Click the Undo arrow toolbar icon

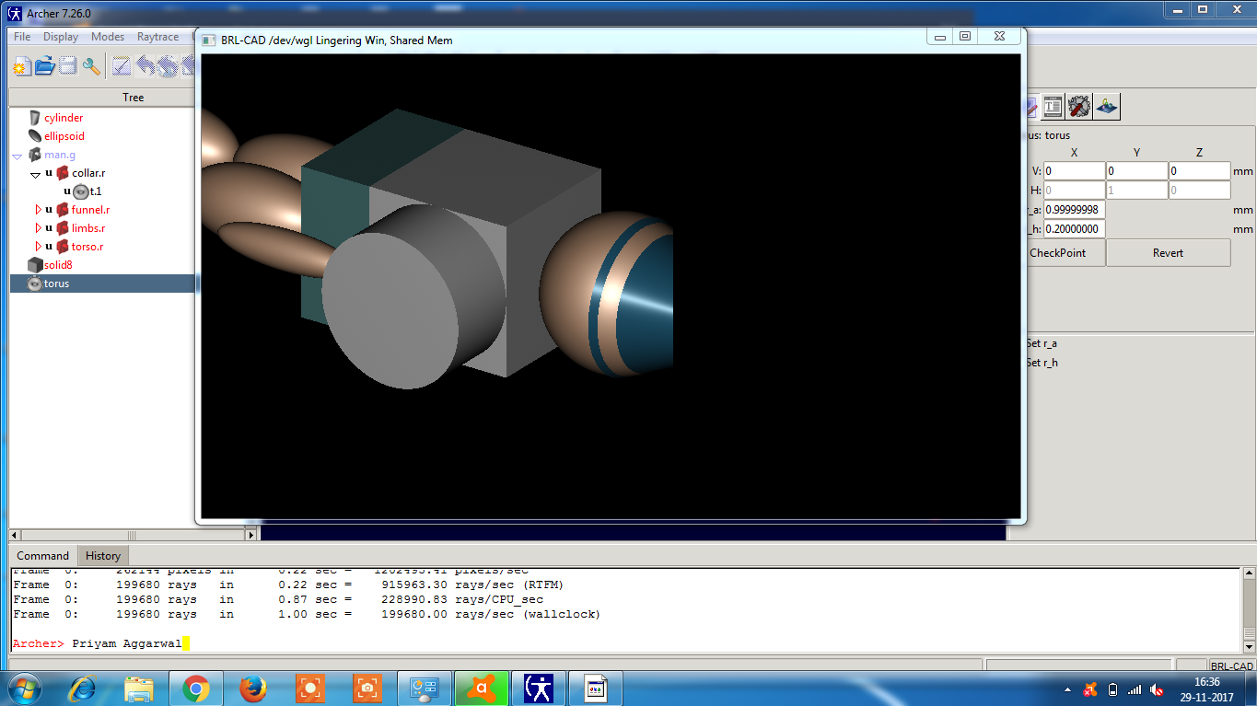tap(145, 66)
